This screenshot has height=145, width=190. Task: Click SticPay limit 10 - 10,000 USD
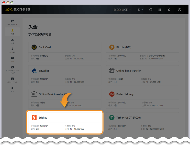77,129
